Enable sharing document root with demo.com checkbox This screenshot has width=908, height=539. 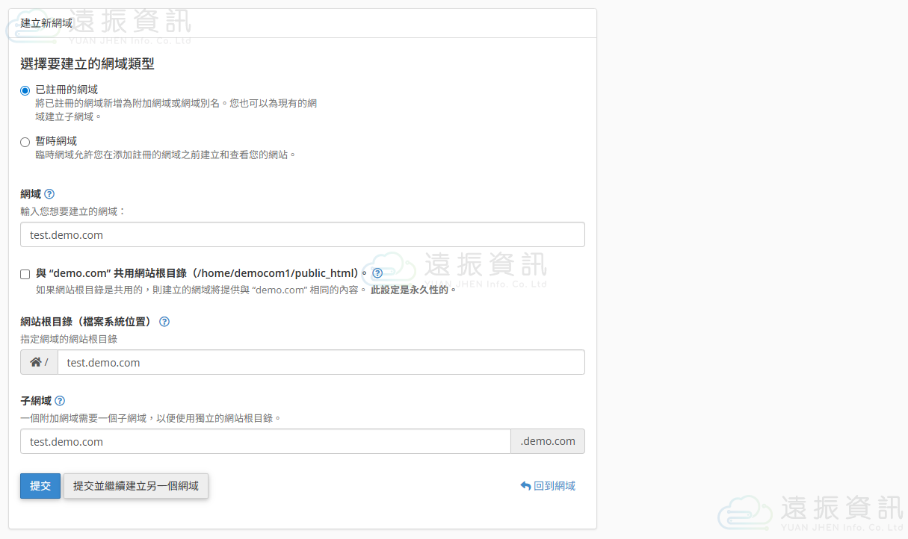click(x=25, y=274)
